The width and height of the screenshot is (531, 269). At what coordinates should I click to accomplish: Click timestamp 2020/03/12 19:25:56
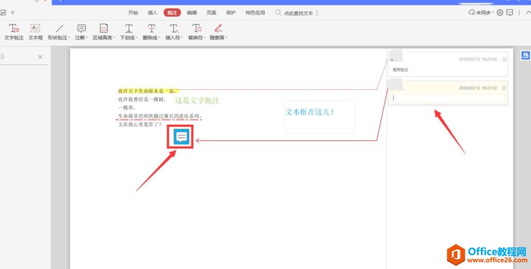tap(477, 59)
